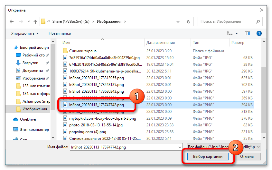
Task: Click the Новая папка button
Action: (x=60, y=33)
